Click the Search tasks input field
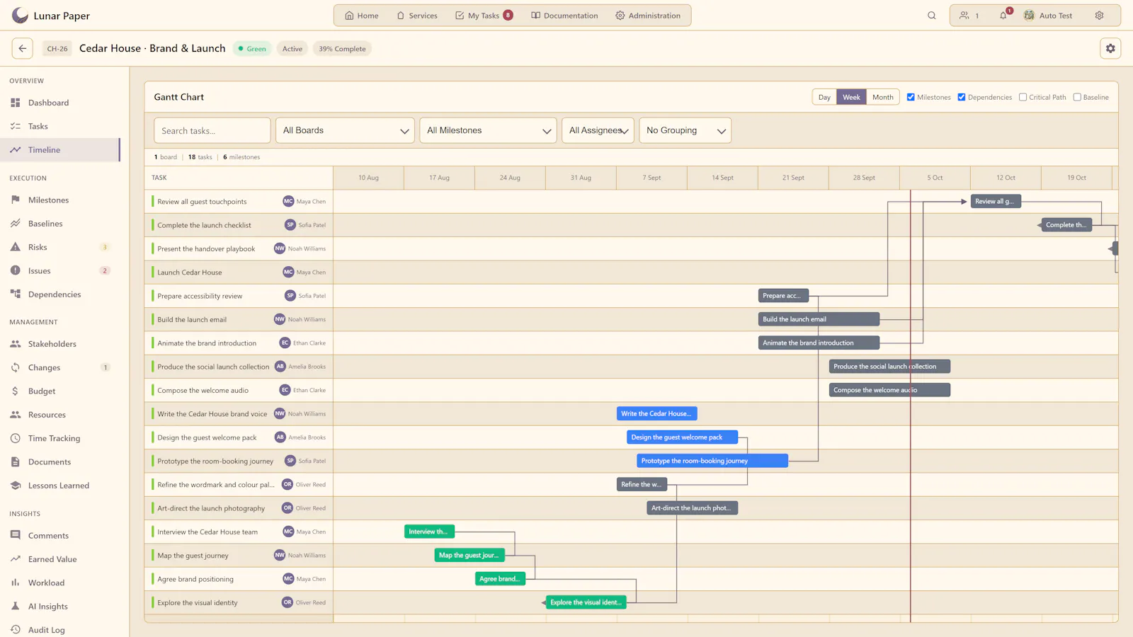 [x=212, y=130]
